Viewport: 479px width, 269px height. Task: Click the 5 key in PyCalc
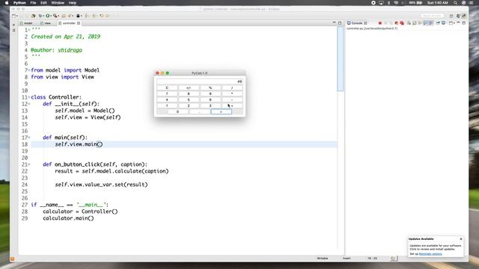[x=189, y=99]
